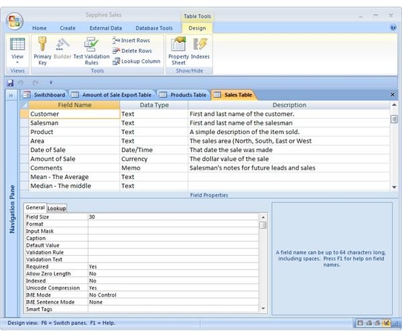Click the Redo icon

coord(36,83)
